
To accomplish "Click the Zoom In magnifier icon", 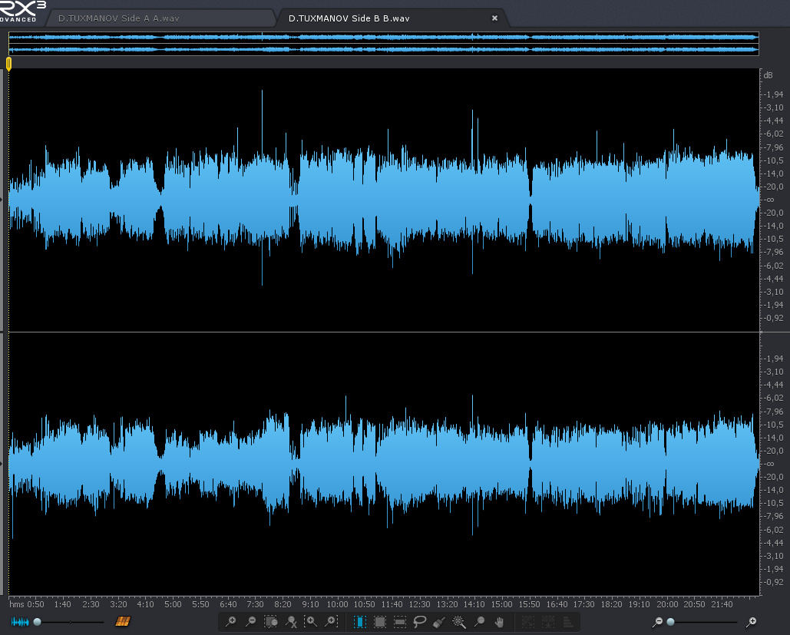I will (230, 621).
